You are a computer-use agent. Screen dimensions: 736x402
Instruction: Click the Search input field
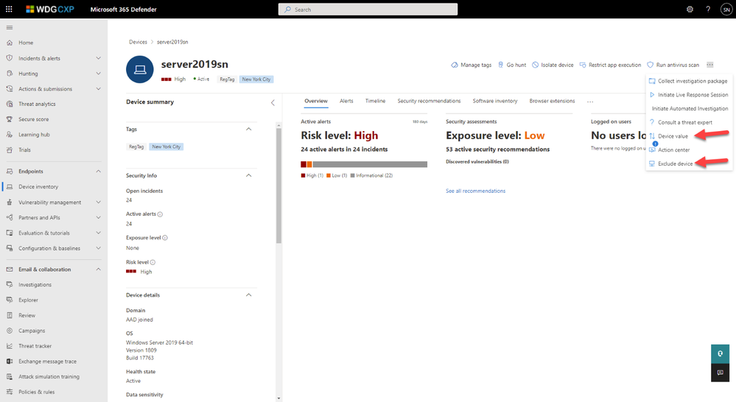(368, 10)
